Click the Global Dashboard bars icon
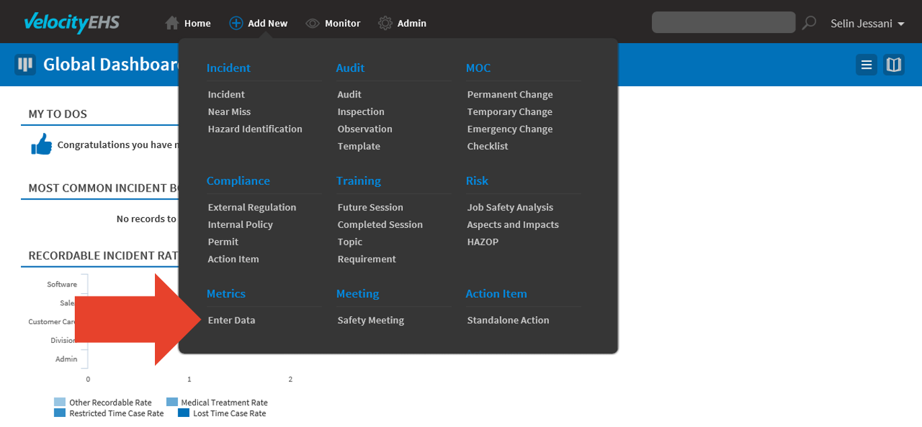The image size is (922, 427). (25, 65)
